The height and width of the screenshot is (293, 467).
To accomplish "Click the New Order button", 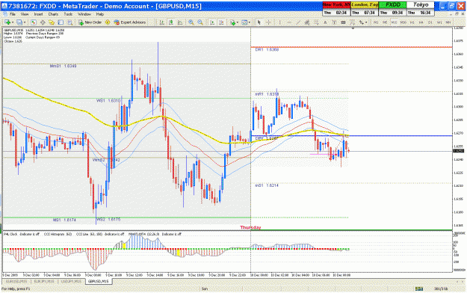I will 90,22.
